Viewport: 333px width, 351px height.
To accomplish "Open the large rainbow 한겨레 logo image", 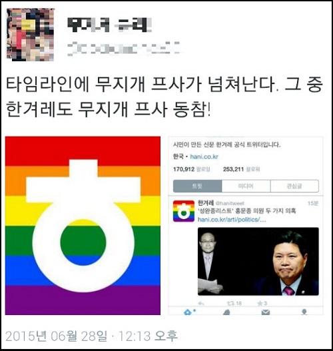I will point(83,225).
